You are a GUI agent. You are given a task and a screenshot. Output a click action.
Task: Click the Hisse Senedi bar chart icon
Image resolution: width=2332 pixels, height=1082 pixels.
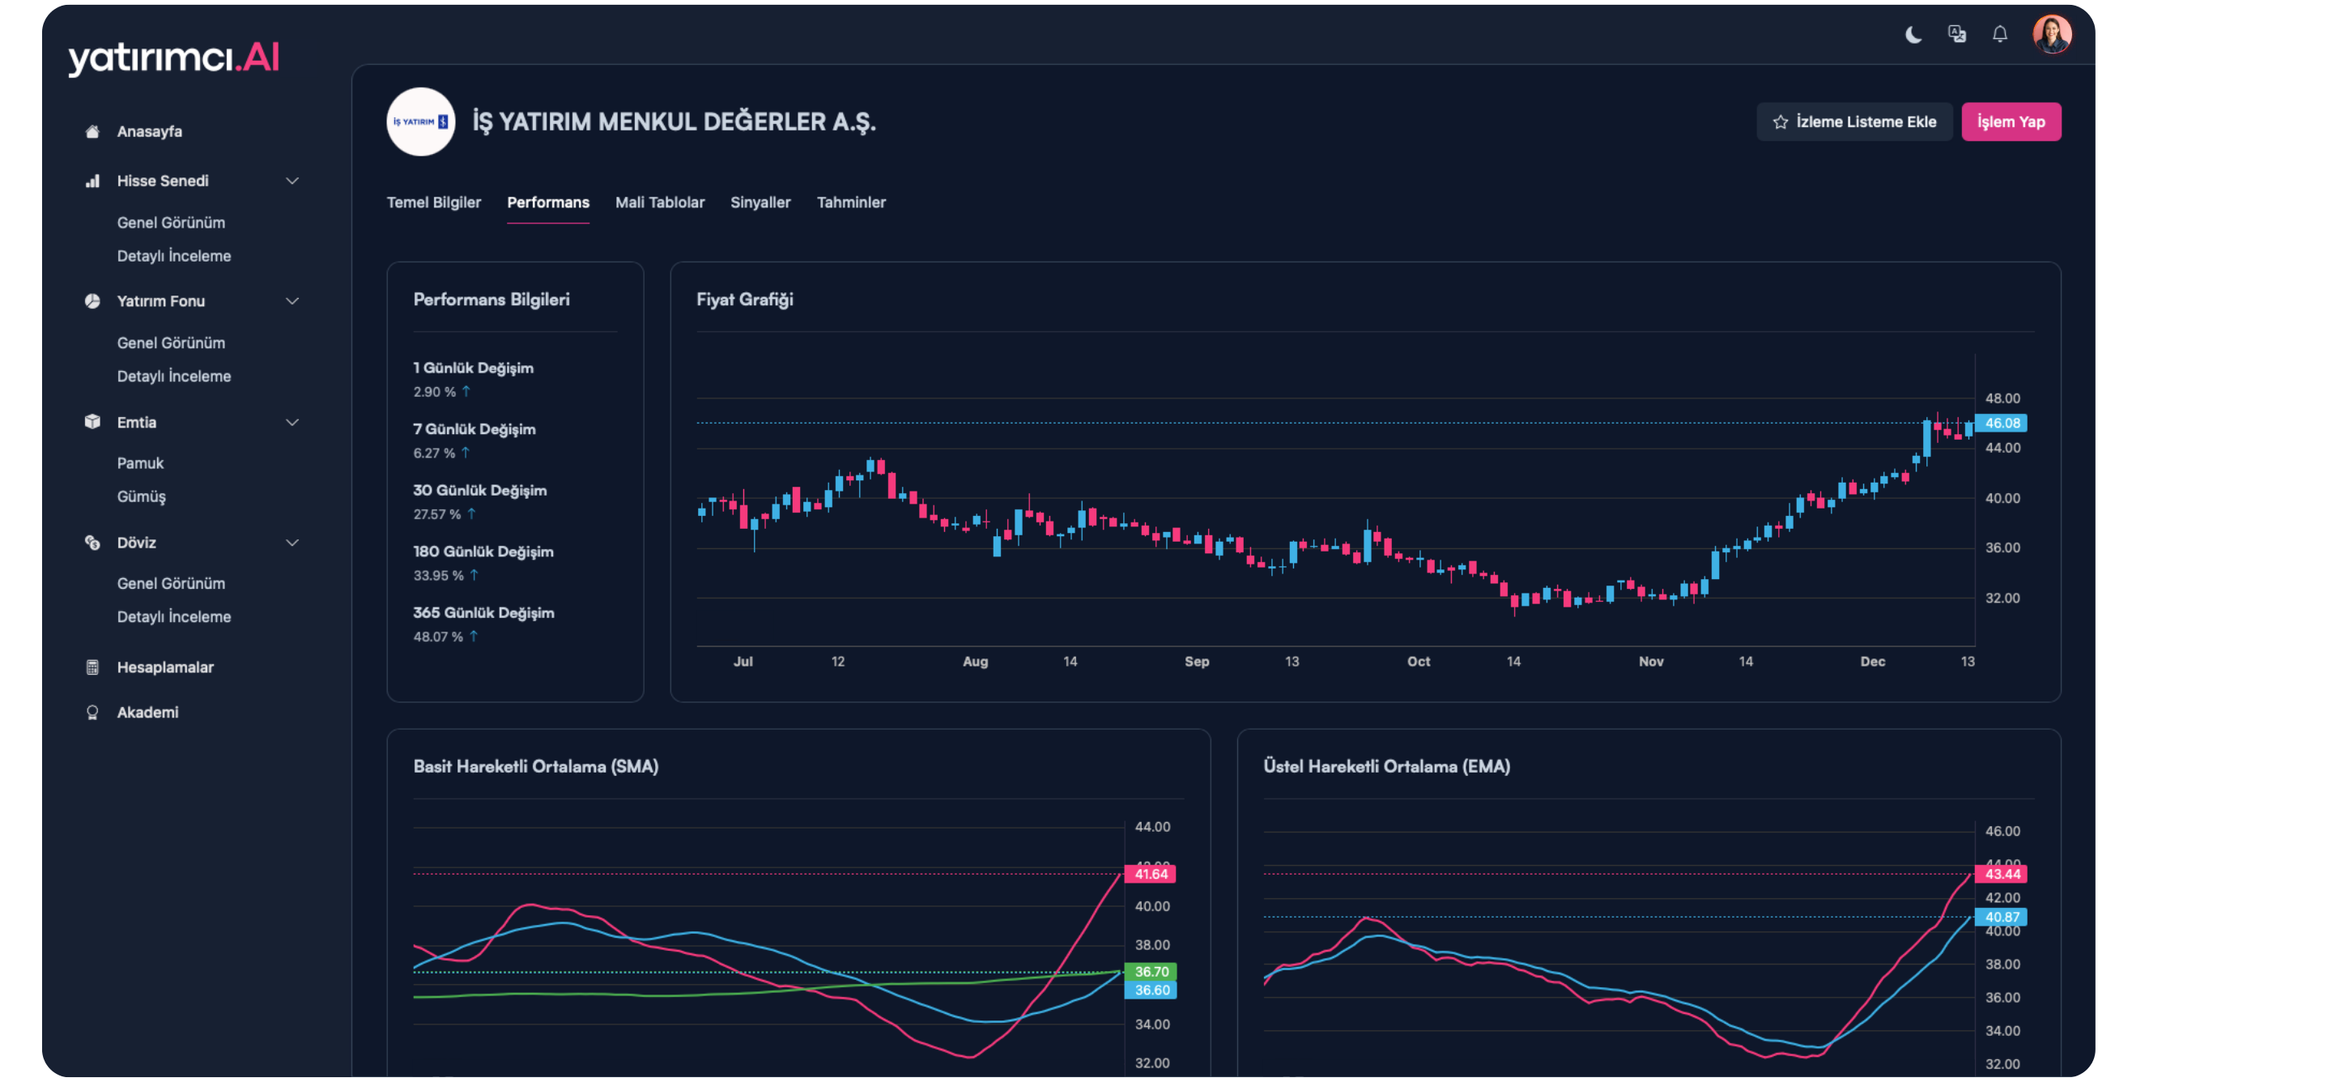92,181
